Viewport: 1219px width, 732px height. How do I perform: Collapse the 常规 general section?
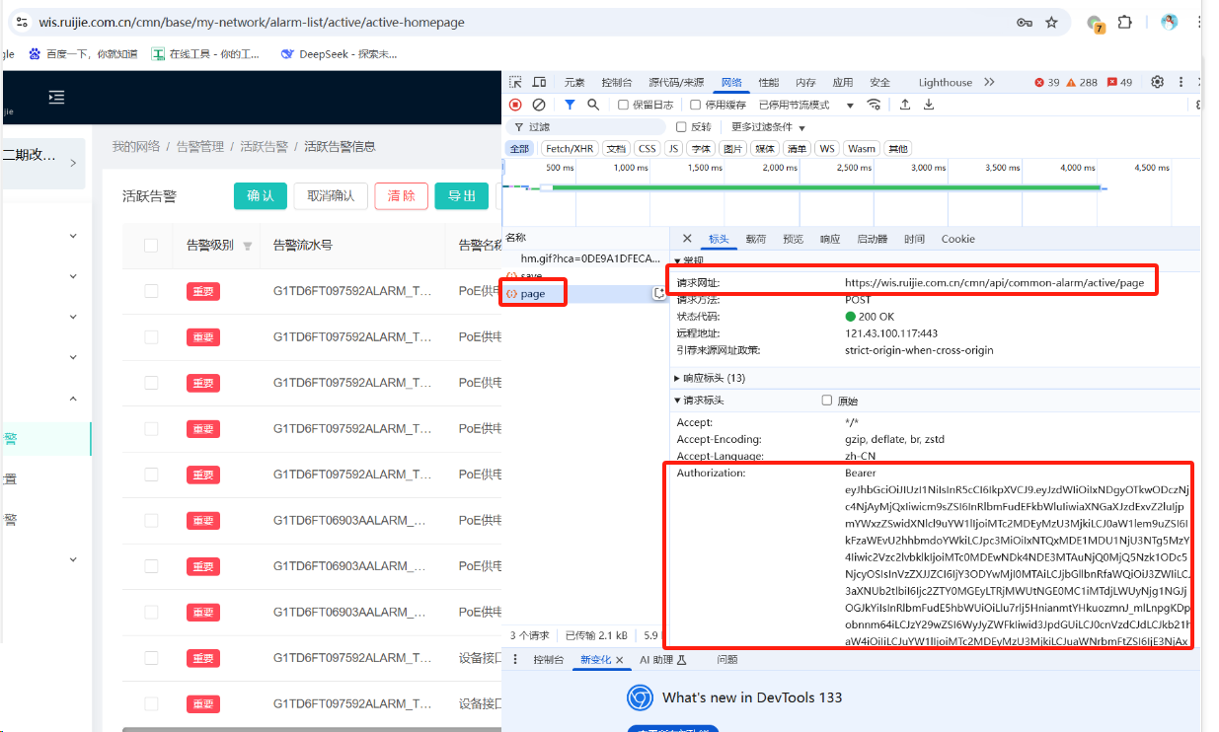[689, 260]
